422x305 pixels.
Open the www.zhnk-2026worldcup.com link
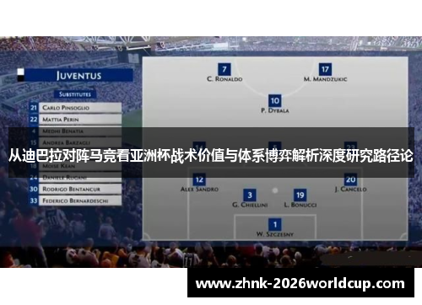pyautogui.click(x=300, y=284)
